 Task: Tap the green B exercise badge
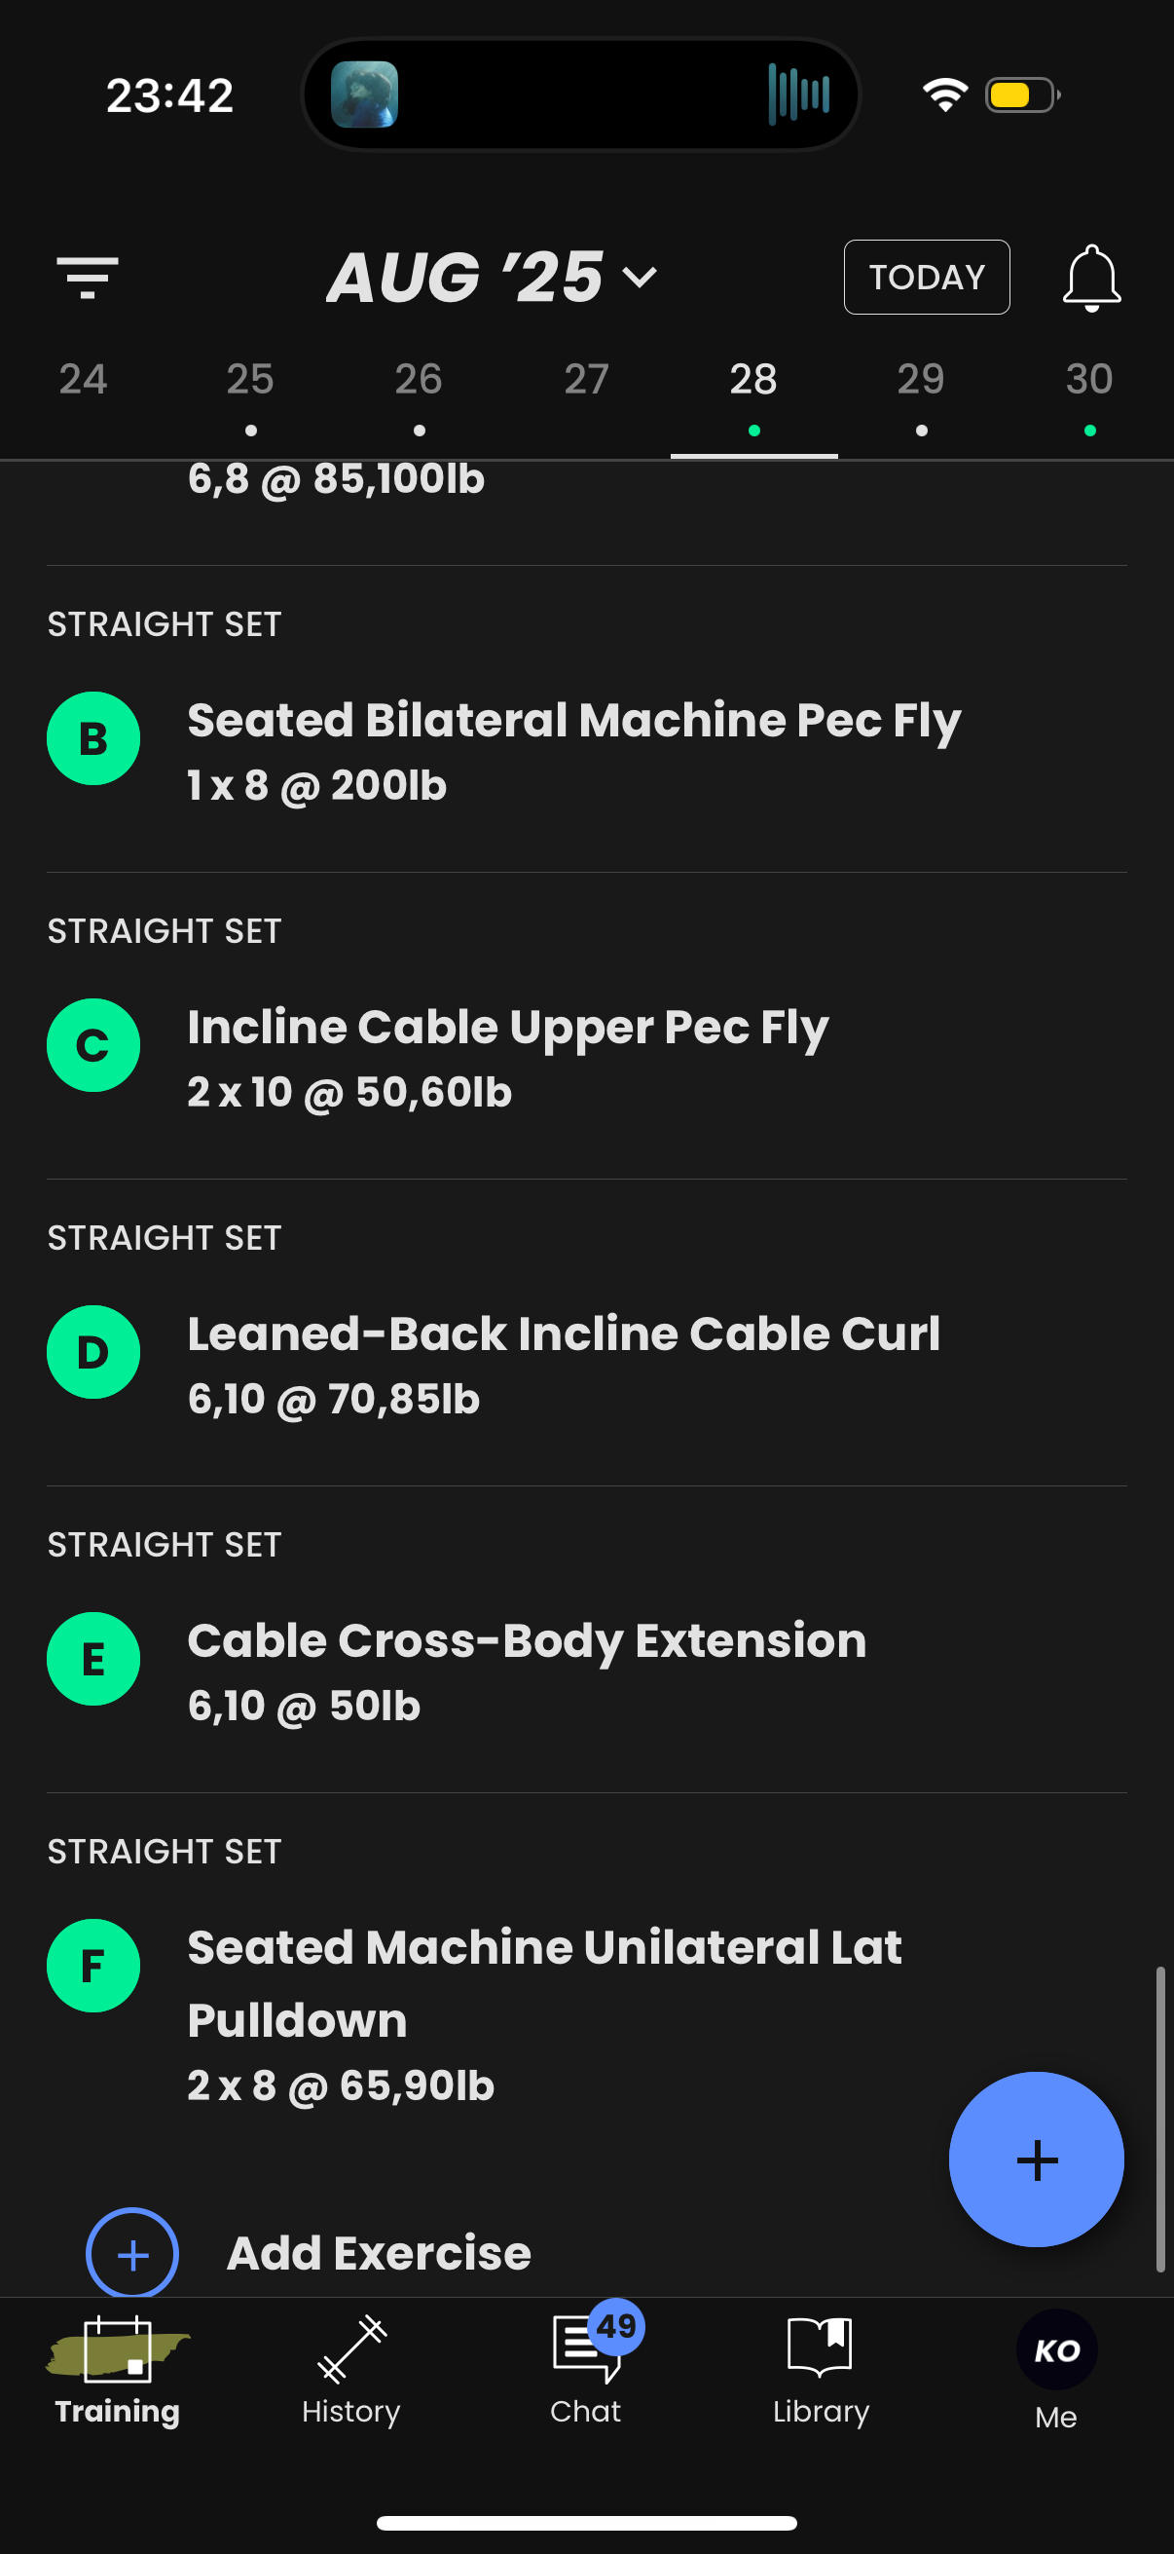(93, 738)
